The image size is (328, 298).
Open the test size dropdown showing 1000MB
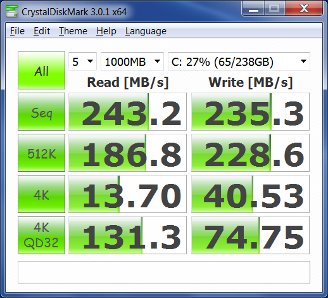[132, 62]
